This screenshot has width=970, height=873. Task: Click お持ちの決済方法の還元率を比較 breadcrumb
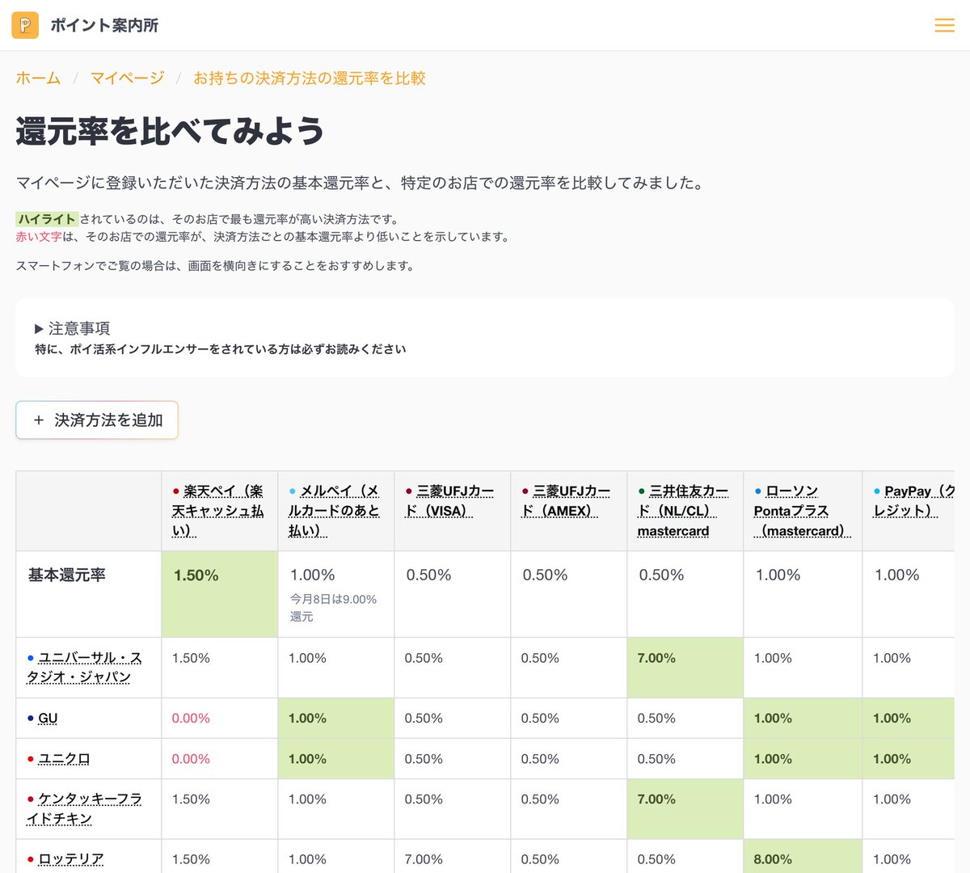(309, 78)
